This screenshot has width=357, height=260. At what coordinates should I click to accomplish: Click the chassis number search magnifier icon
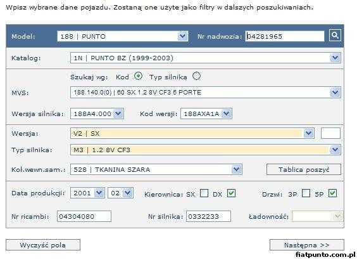coord(335,36)
